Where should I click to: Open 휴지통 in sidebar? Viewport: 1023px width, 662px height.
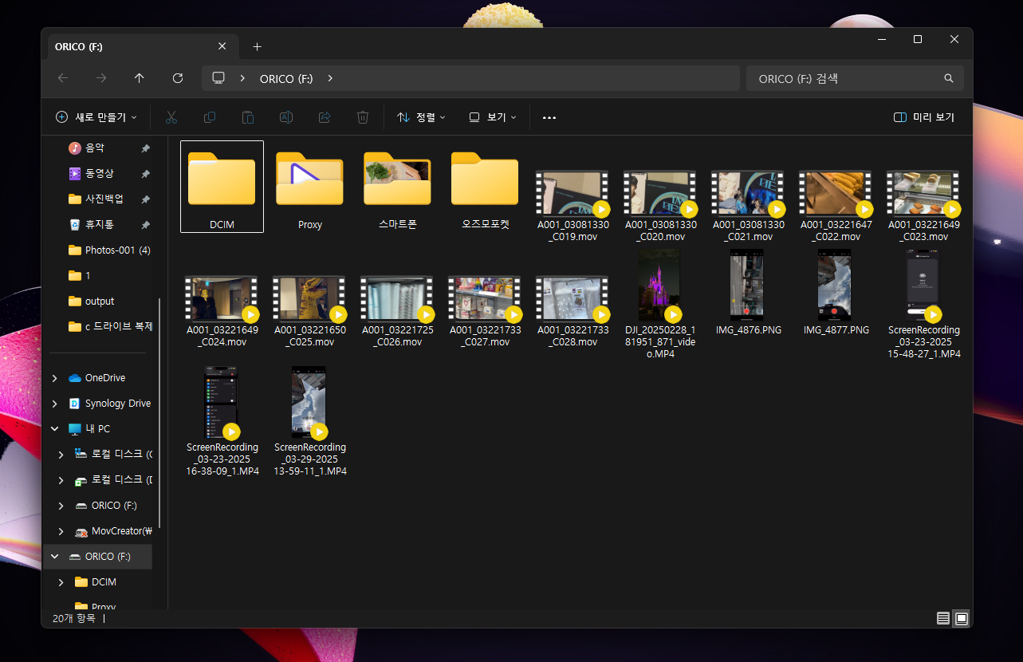coord(99,224)
